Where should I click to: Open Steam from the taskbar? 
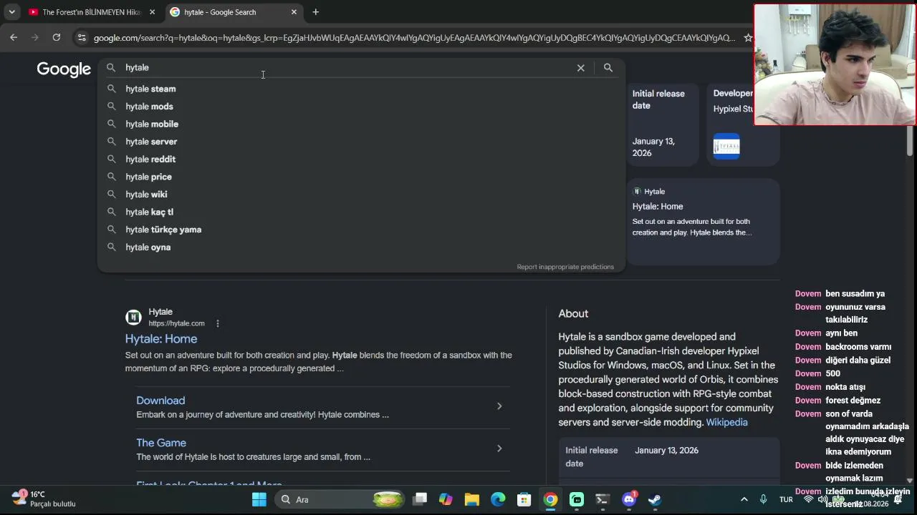(x=655, y=499)
